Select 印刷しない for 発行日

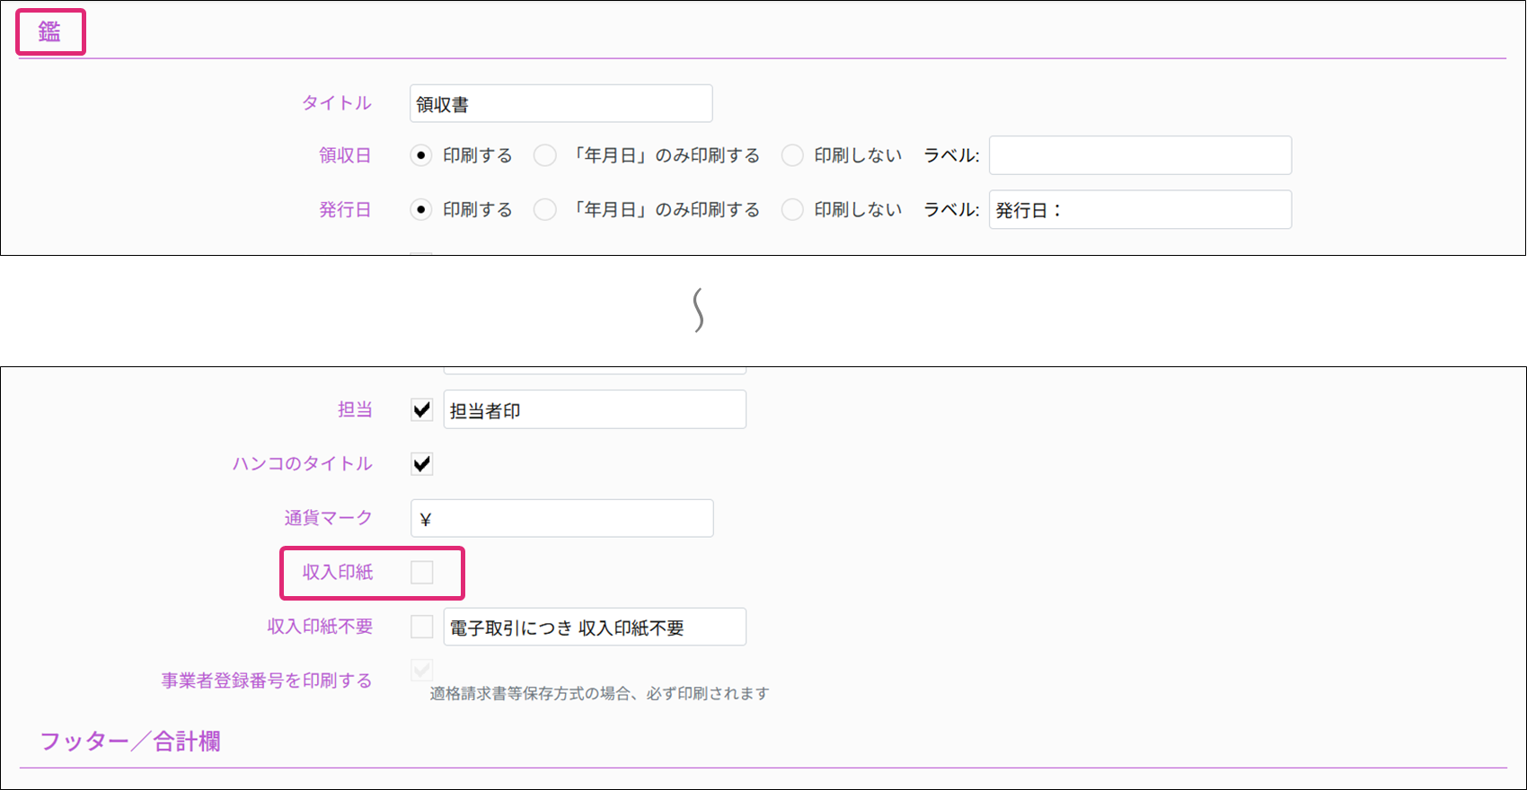(x=792, y=209)
